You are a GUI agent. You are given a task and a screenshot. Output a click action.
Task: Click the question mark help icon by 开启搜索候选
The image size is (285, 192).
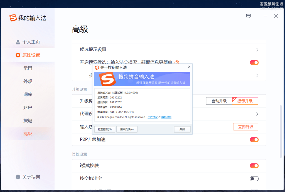coord(177,62)
